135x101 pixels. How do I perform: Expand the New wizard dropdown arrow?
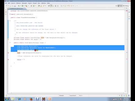(8, 6)
